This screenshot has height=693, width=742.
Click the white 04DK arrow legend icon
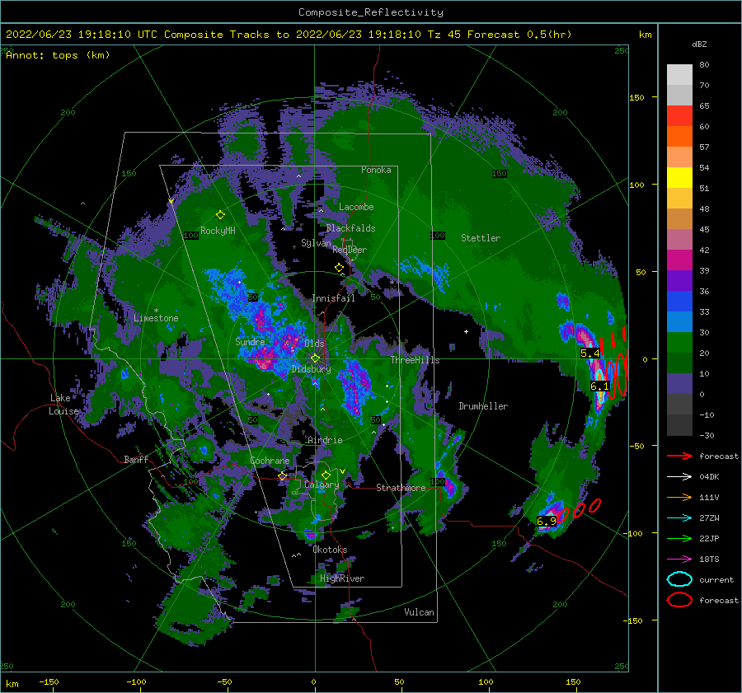click(x=679, y=477)
